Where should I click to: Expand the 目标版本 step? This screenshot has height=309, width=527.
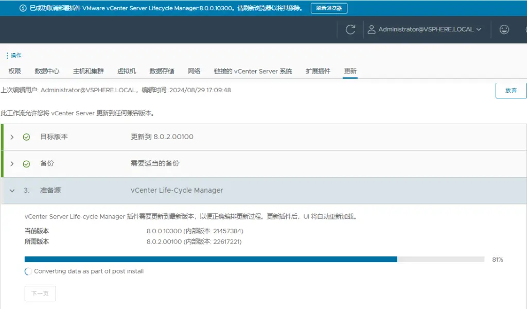click(12, 137)
